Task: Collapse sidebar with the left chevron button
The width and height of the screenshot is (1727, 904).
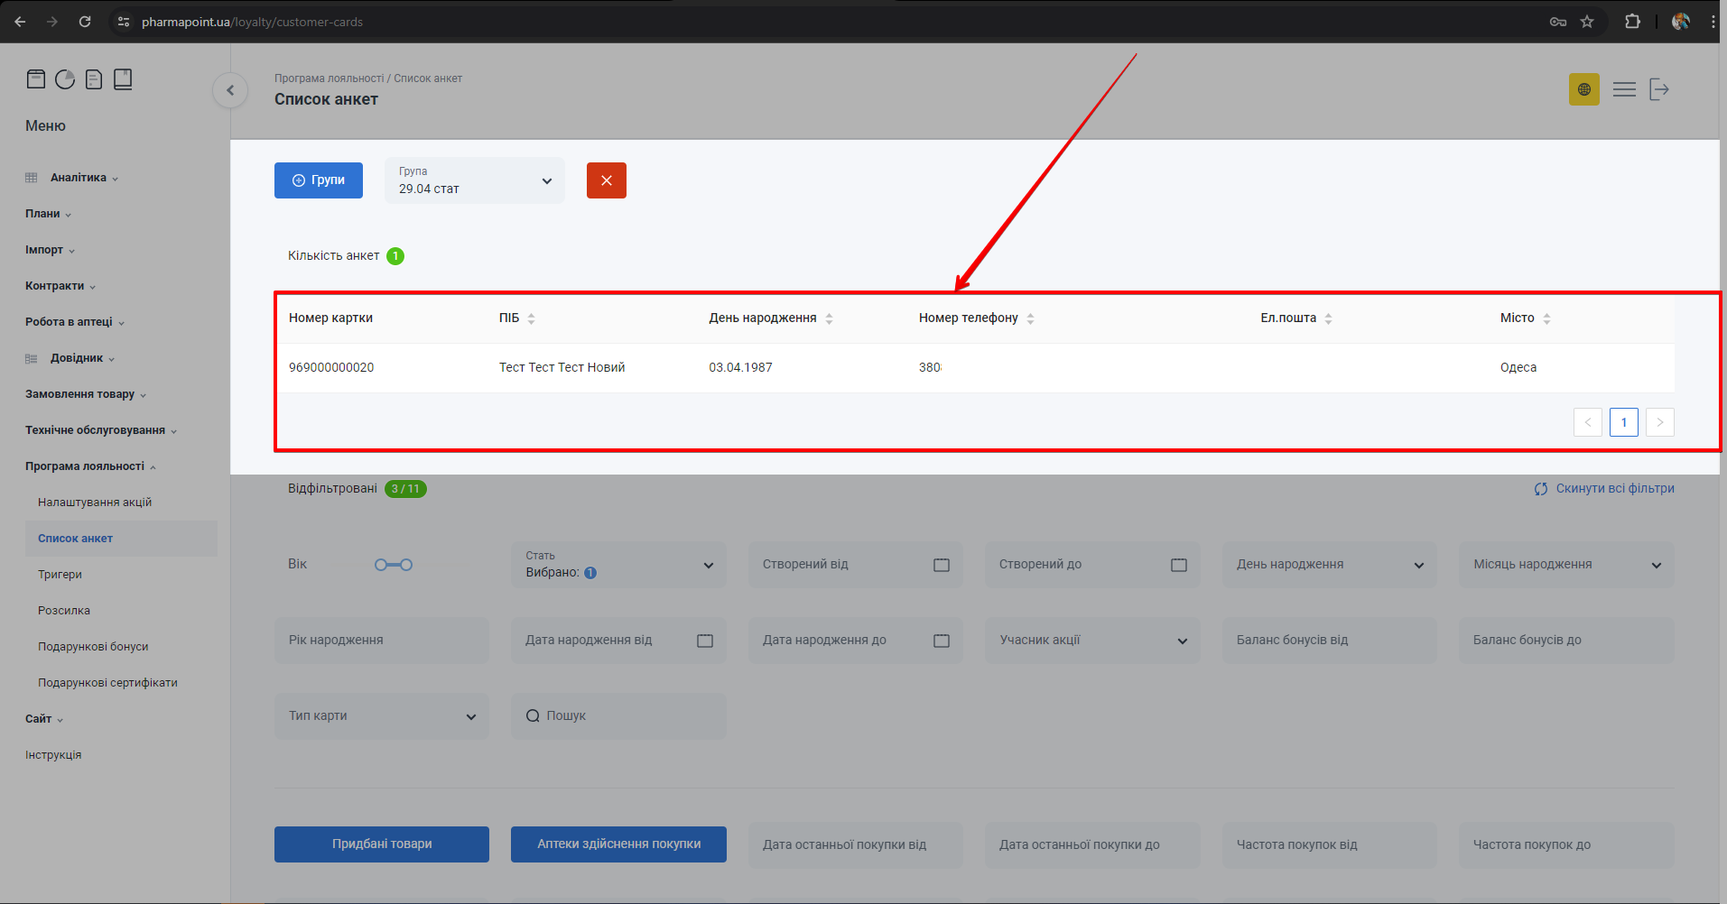Action: tap(230, 90)
